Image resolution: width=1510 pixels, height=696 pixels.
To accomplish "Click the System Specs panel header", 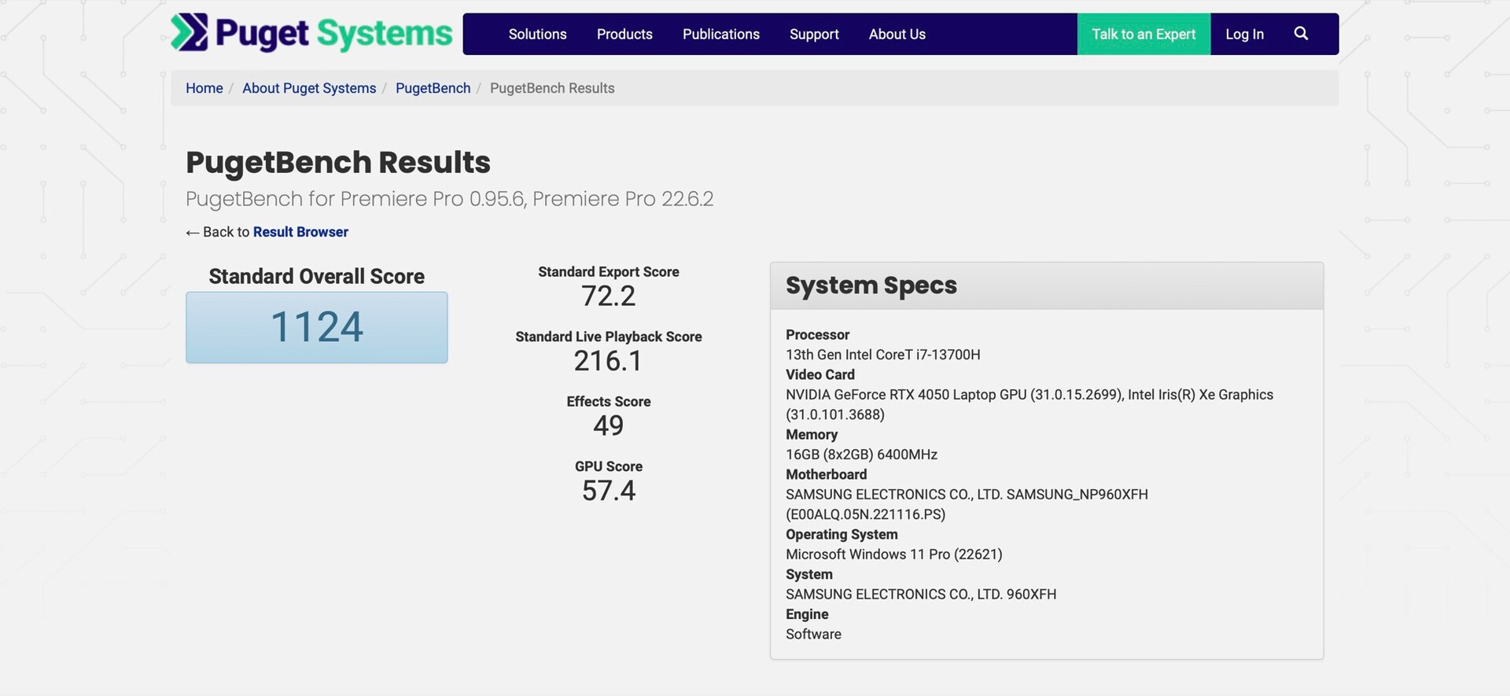I will [1047, 285].
